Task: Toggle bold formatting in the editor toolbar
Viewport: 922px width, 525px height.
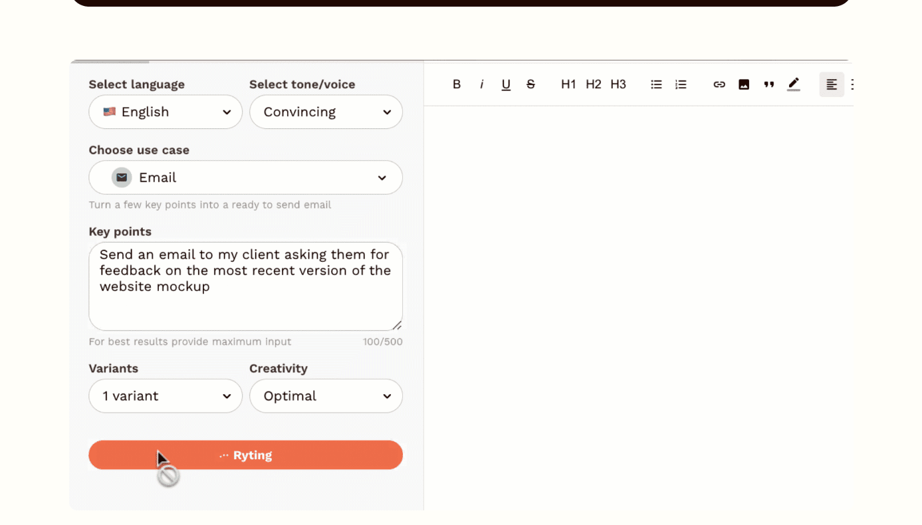Action: pos(457,84)
